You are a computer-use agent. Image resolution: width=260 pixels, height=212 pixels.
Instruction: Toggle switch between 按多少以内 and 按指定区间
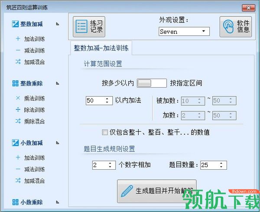pos(152,83)
